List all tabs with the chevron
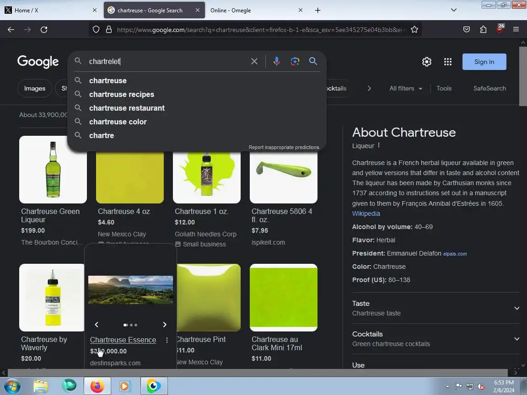Screen dimensions: 527x395 click(454, 10)
